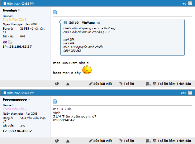Screen dimensions: 195x144
Task: Click the text 'boss ms4 5 đêy'
Action: click(x=67, y=73)
